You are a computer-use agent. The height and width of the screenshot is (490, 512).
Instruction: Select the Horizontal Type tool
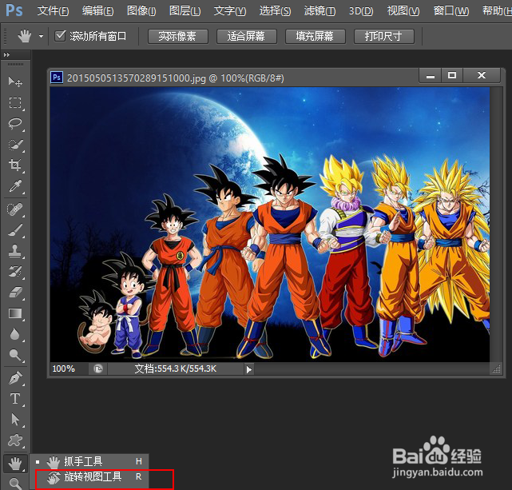[15, 399]
